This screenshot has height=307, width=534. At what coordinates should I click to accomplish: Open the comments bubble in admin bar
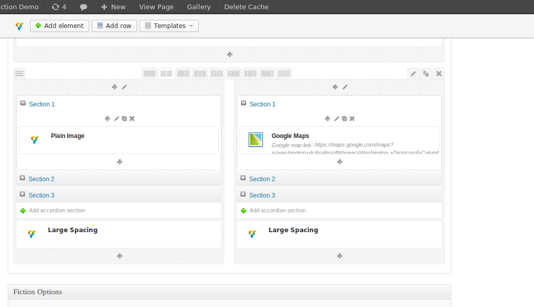click(84, 7)
